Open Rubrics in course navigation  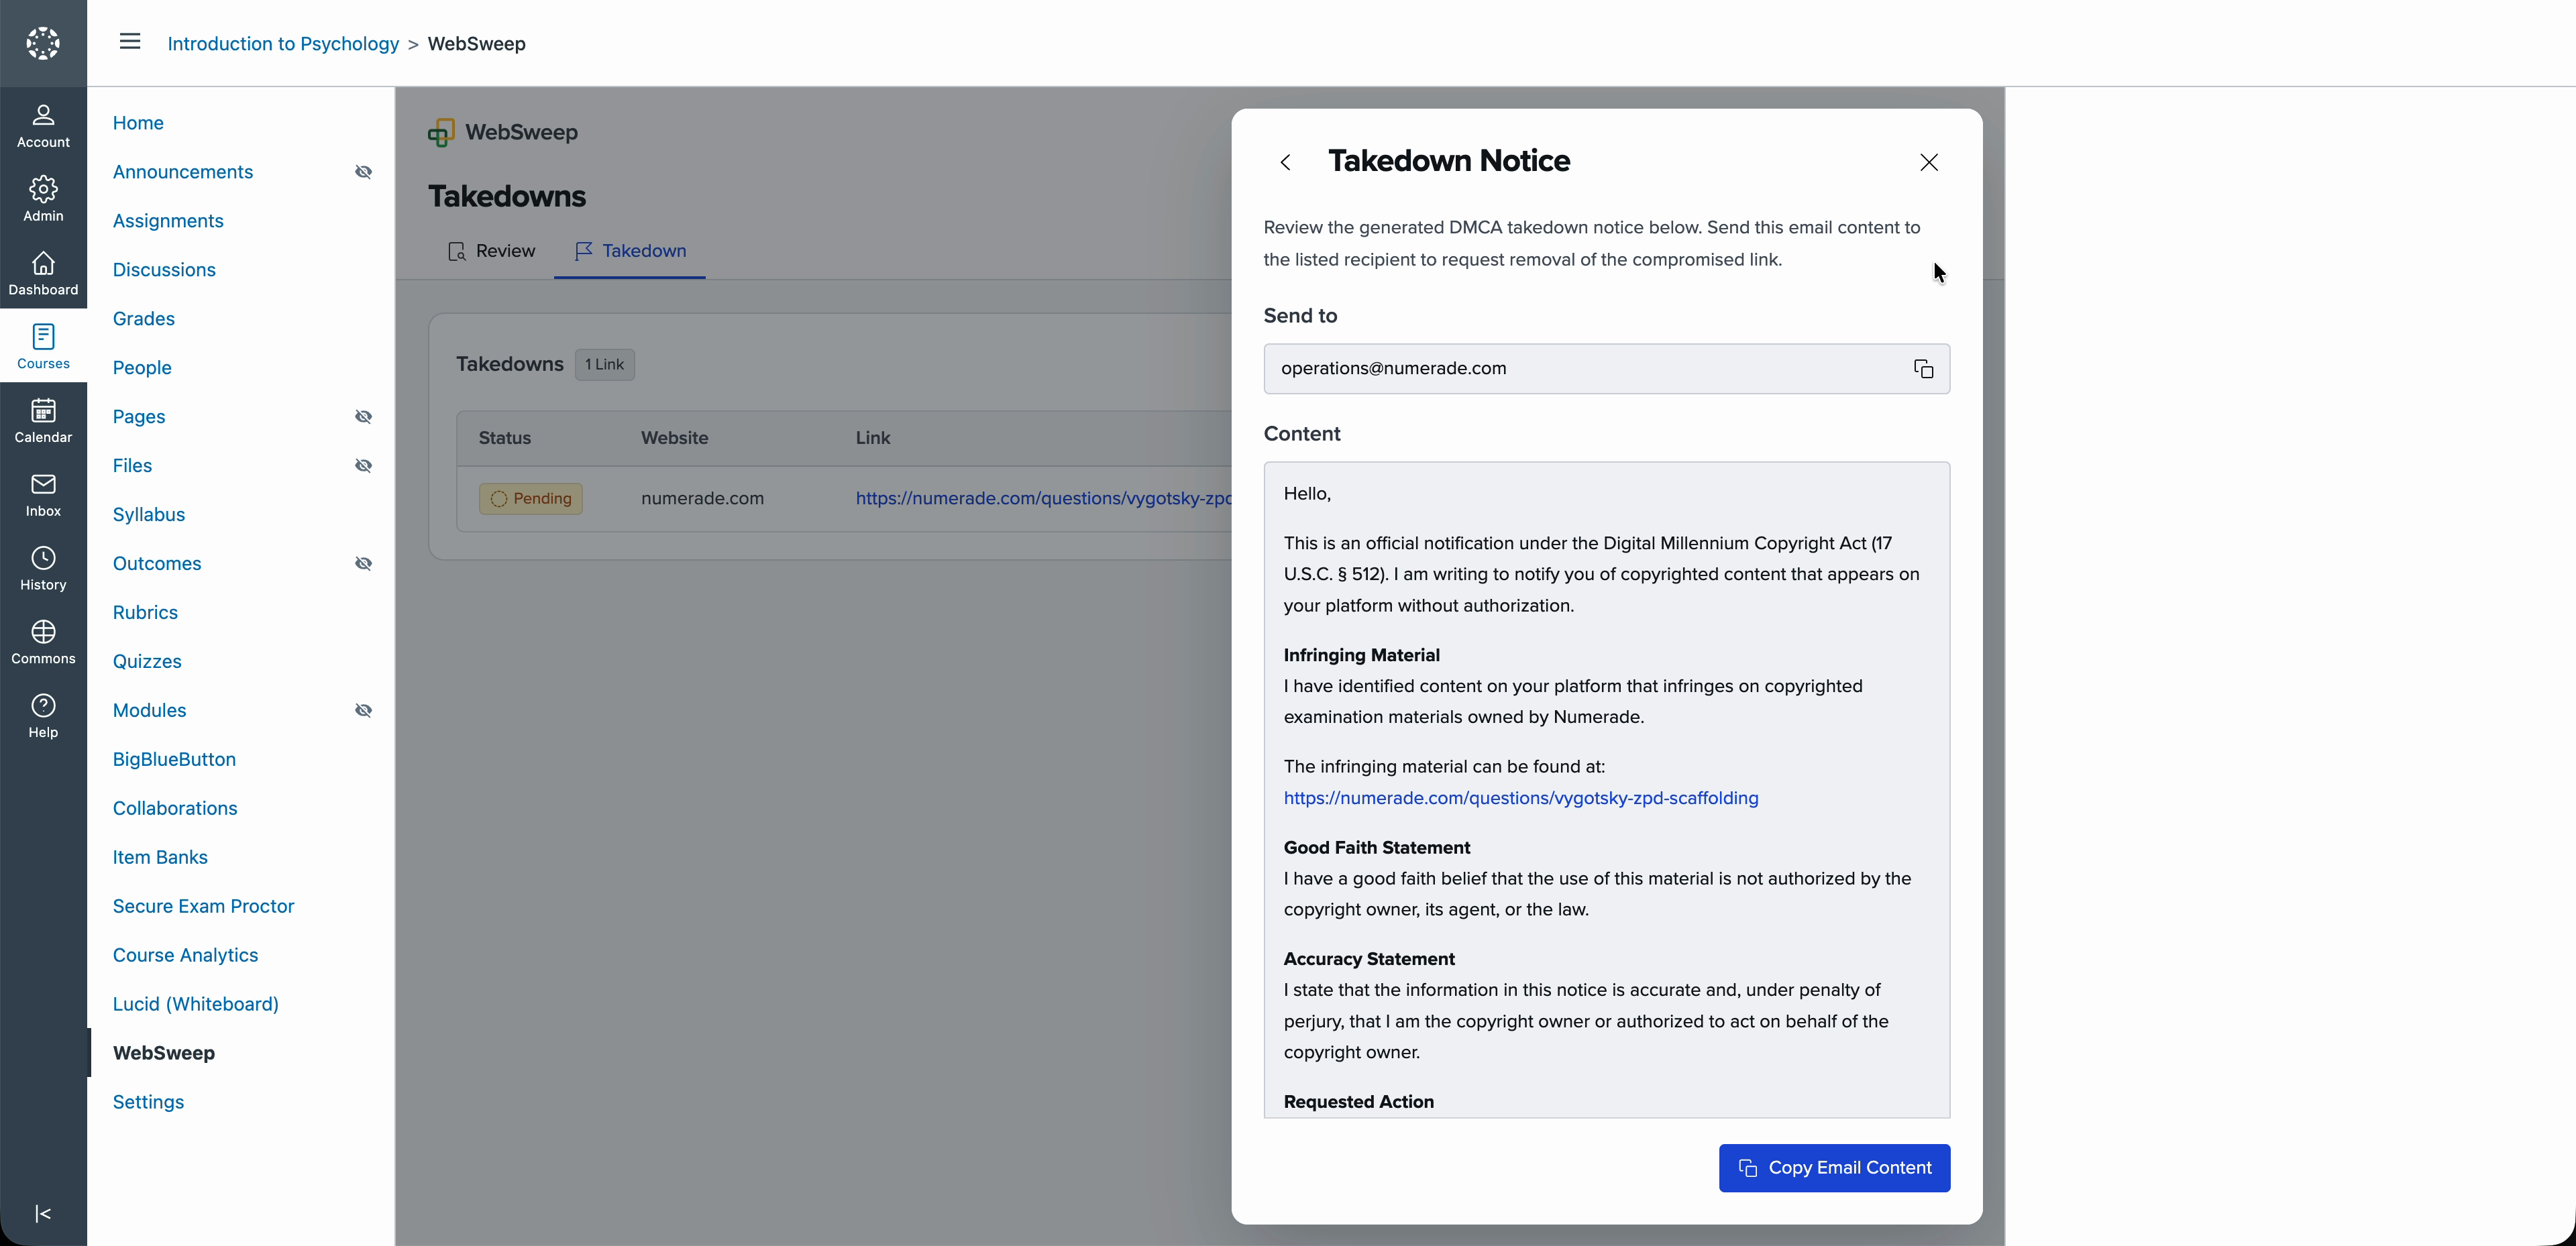click(x=145, y=613)
